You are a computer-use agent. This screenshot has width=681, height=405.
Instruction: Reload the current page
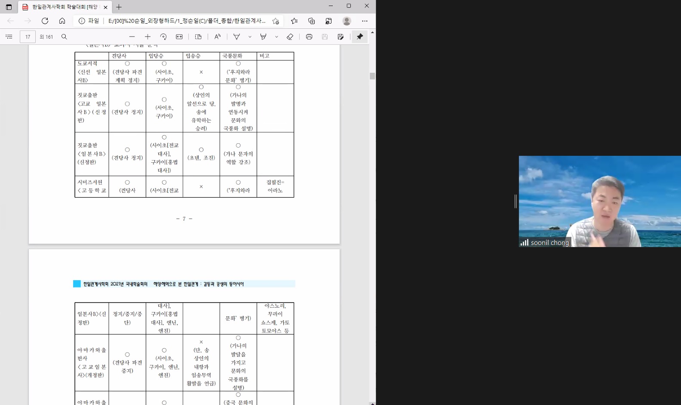coord(45,21)
